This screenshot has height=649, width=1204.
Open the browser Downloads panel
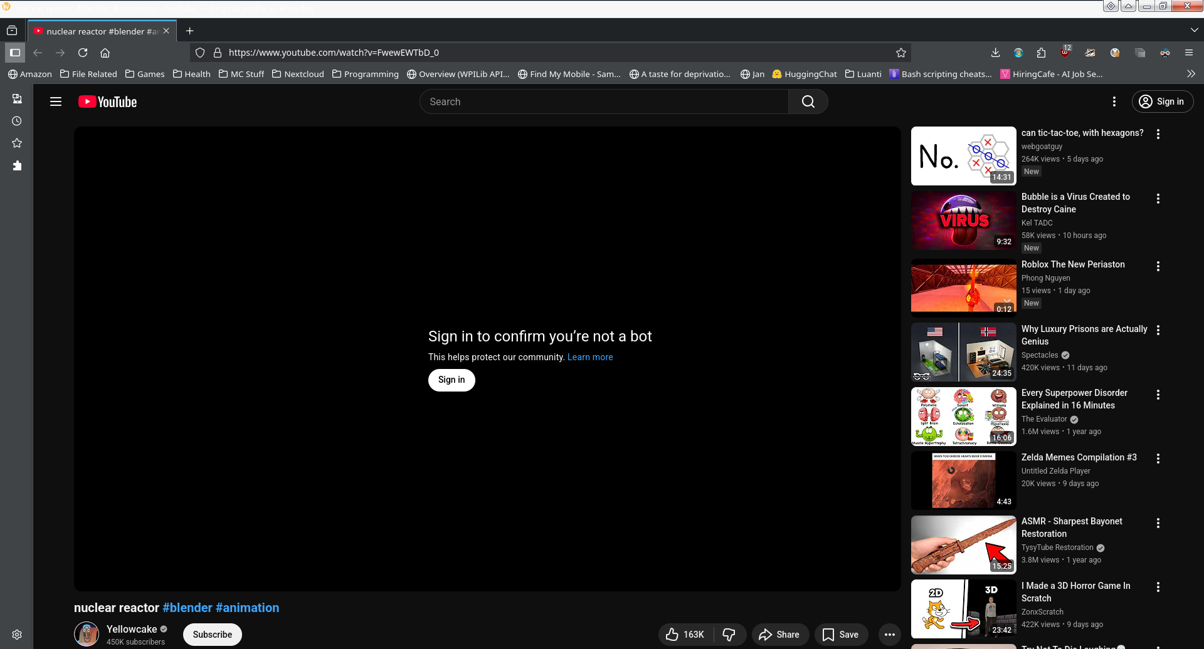pos(995,53)
